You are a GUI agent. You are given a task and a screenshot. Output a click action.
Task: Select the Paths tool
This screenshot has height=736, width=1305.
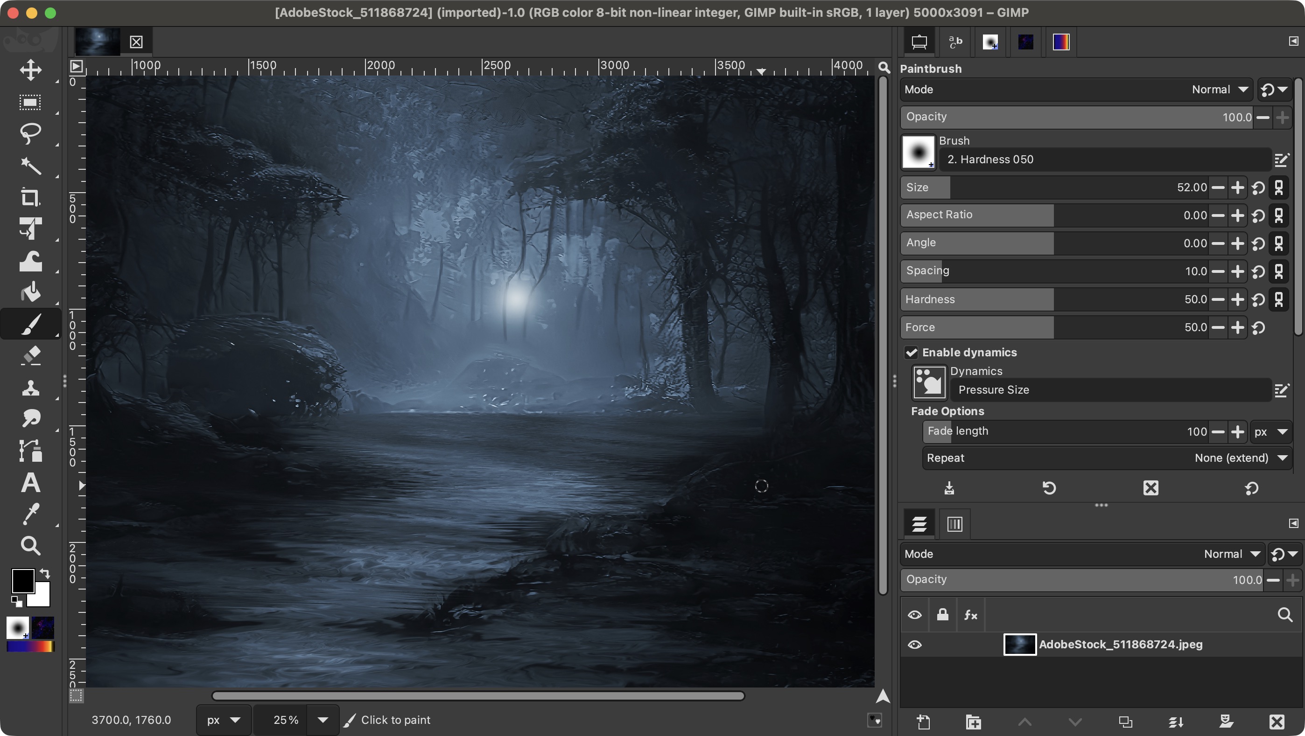click(x=30, y=451)
